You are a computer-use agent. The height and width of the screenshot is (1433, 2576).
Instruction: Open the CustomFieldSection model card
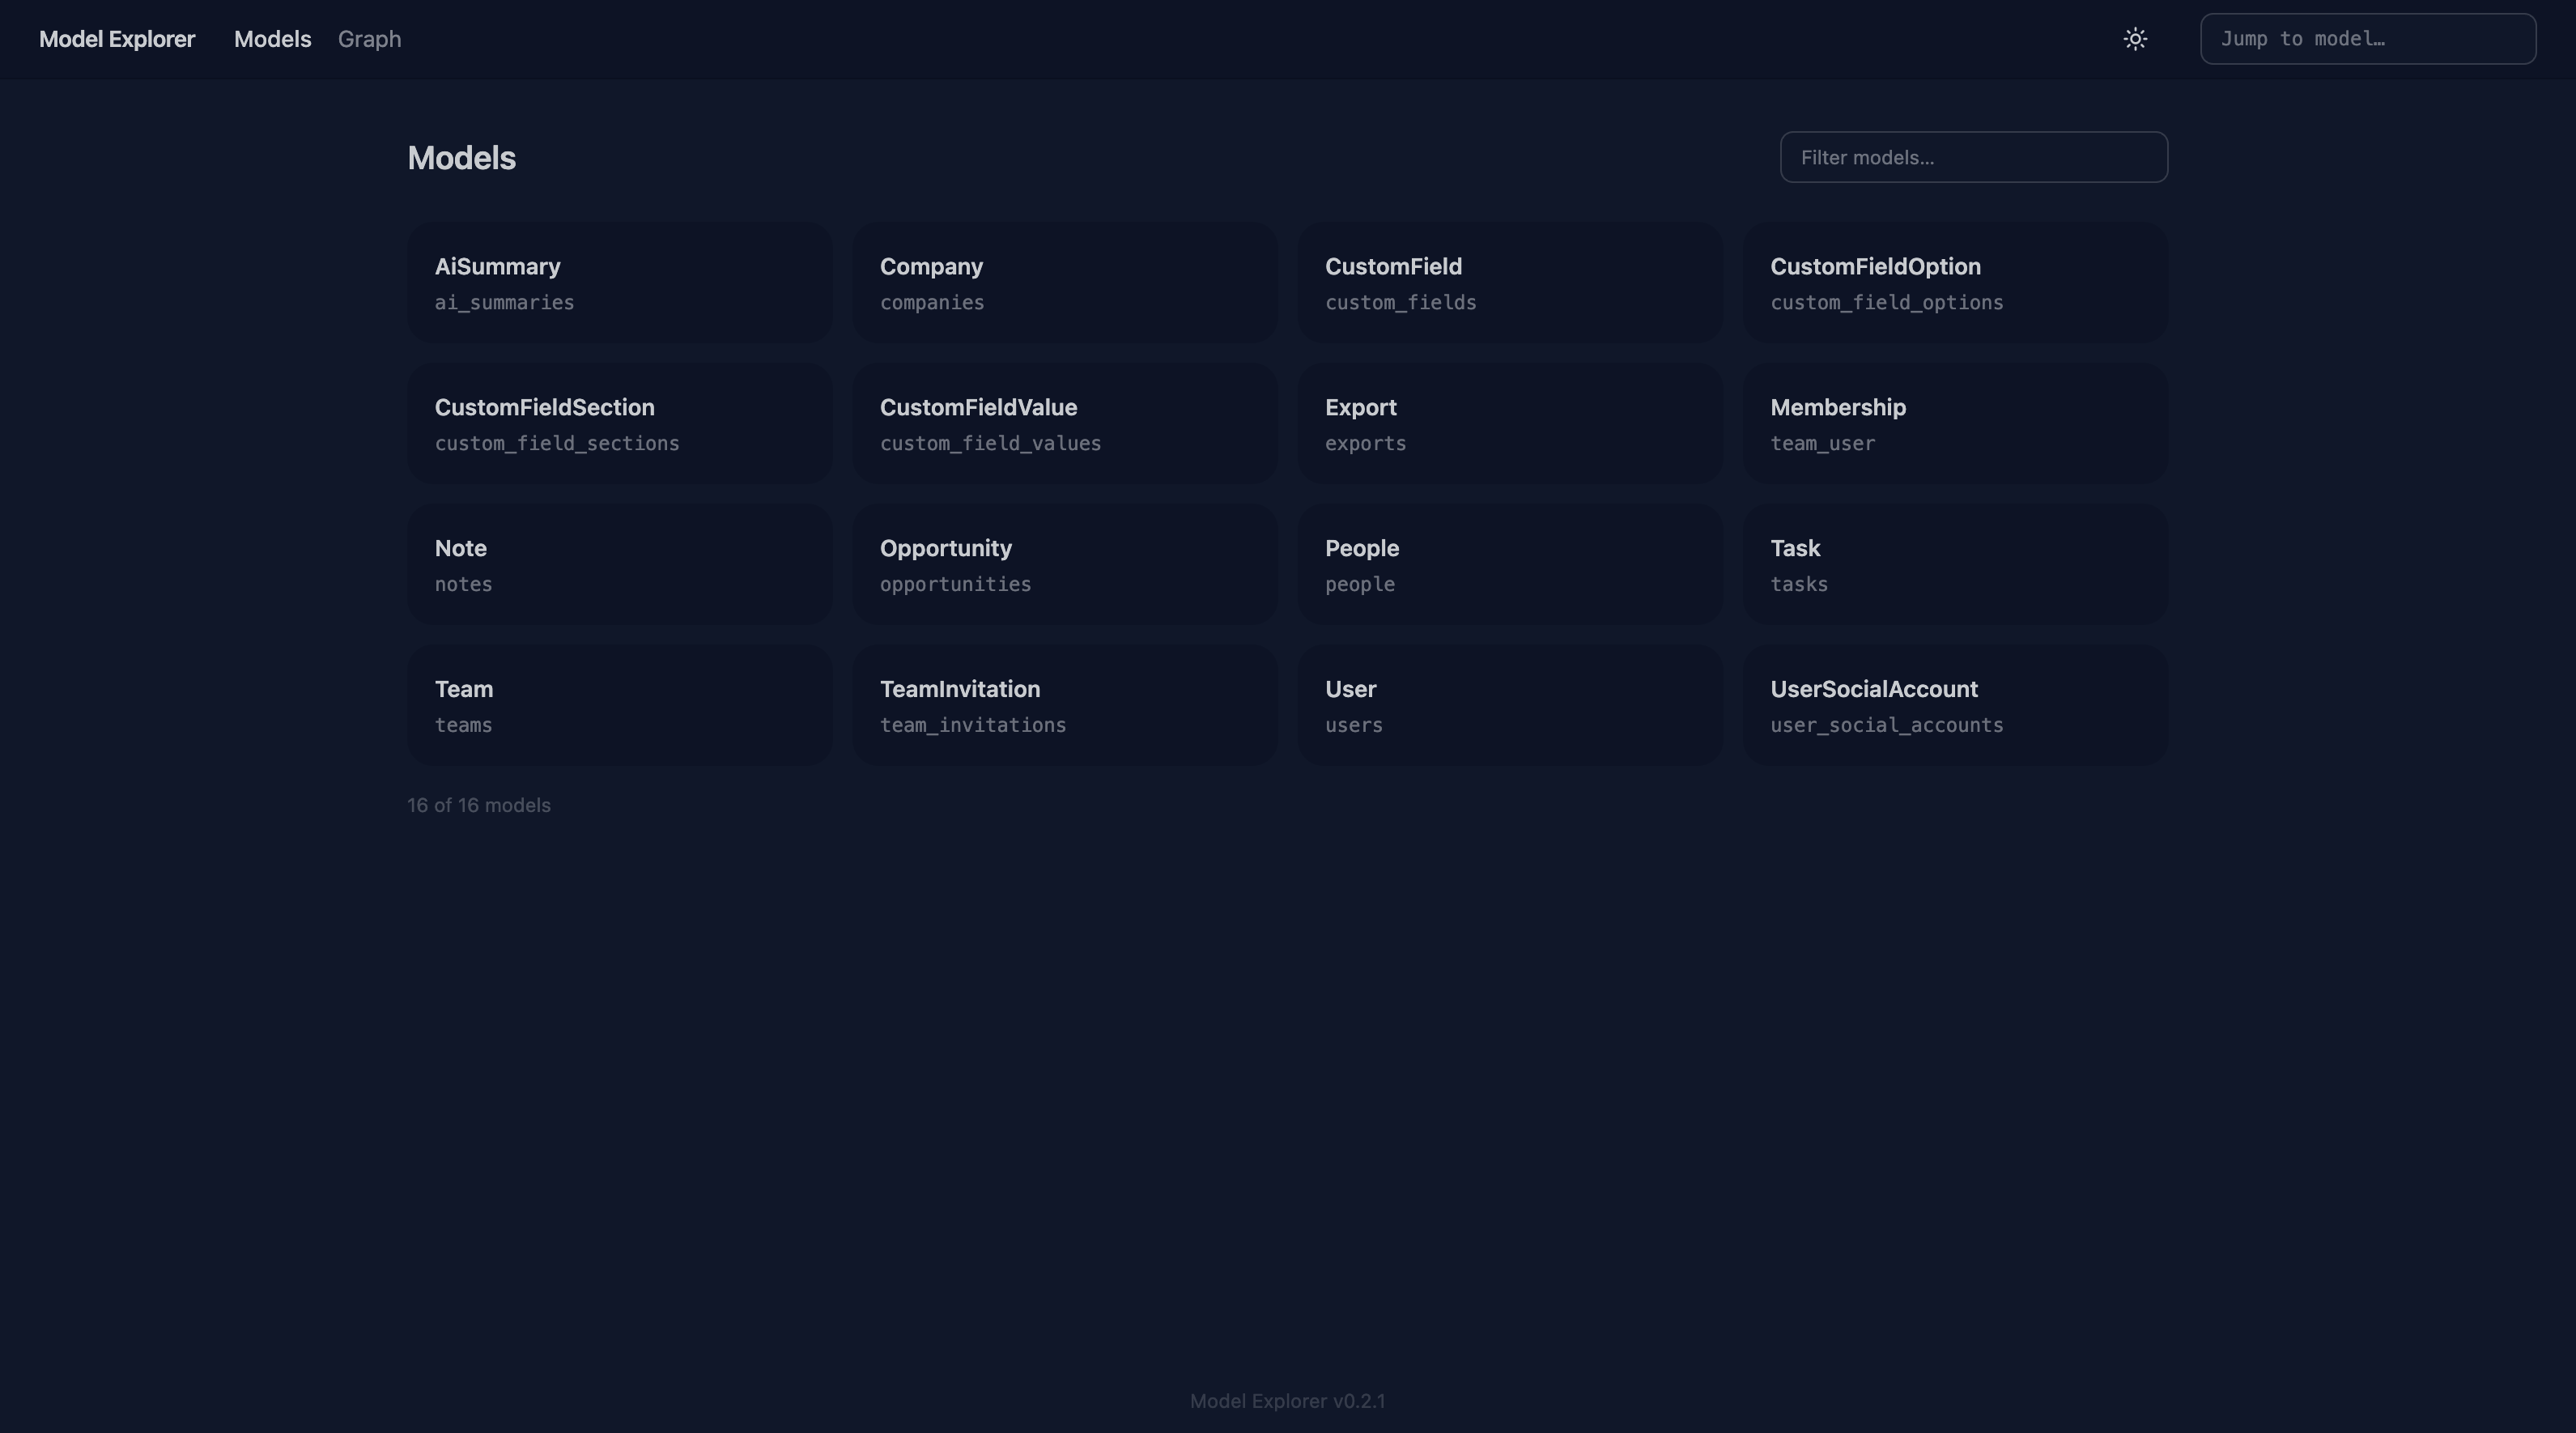click(x=619, y=423)
